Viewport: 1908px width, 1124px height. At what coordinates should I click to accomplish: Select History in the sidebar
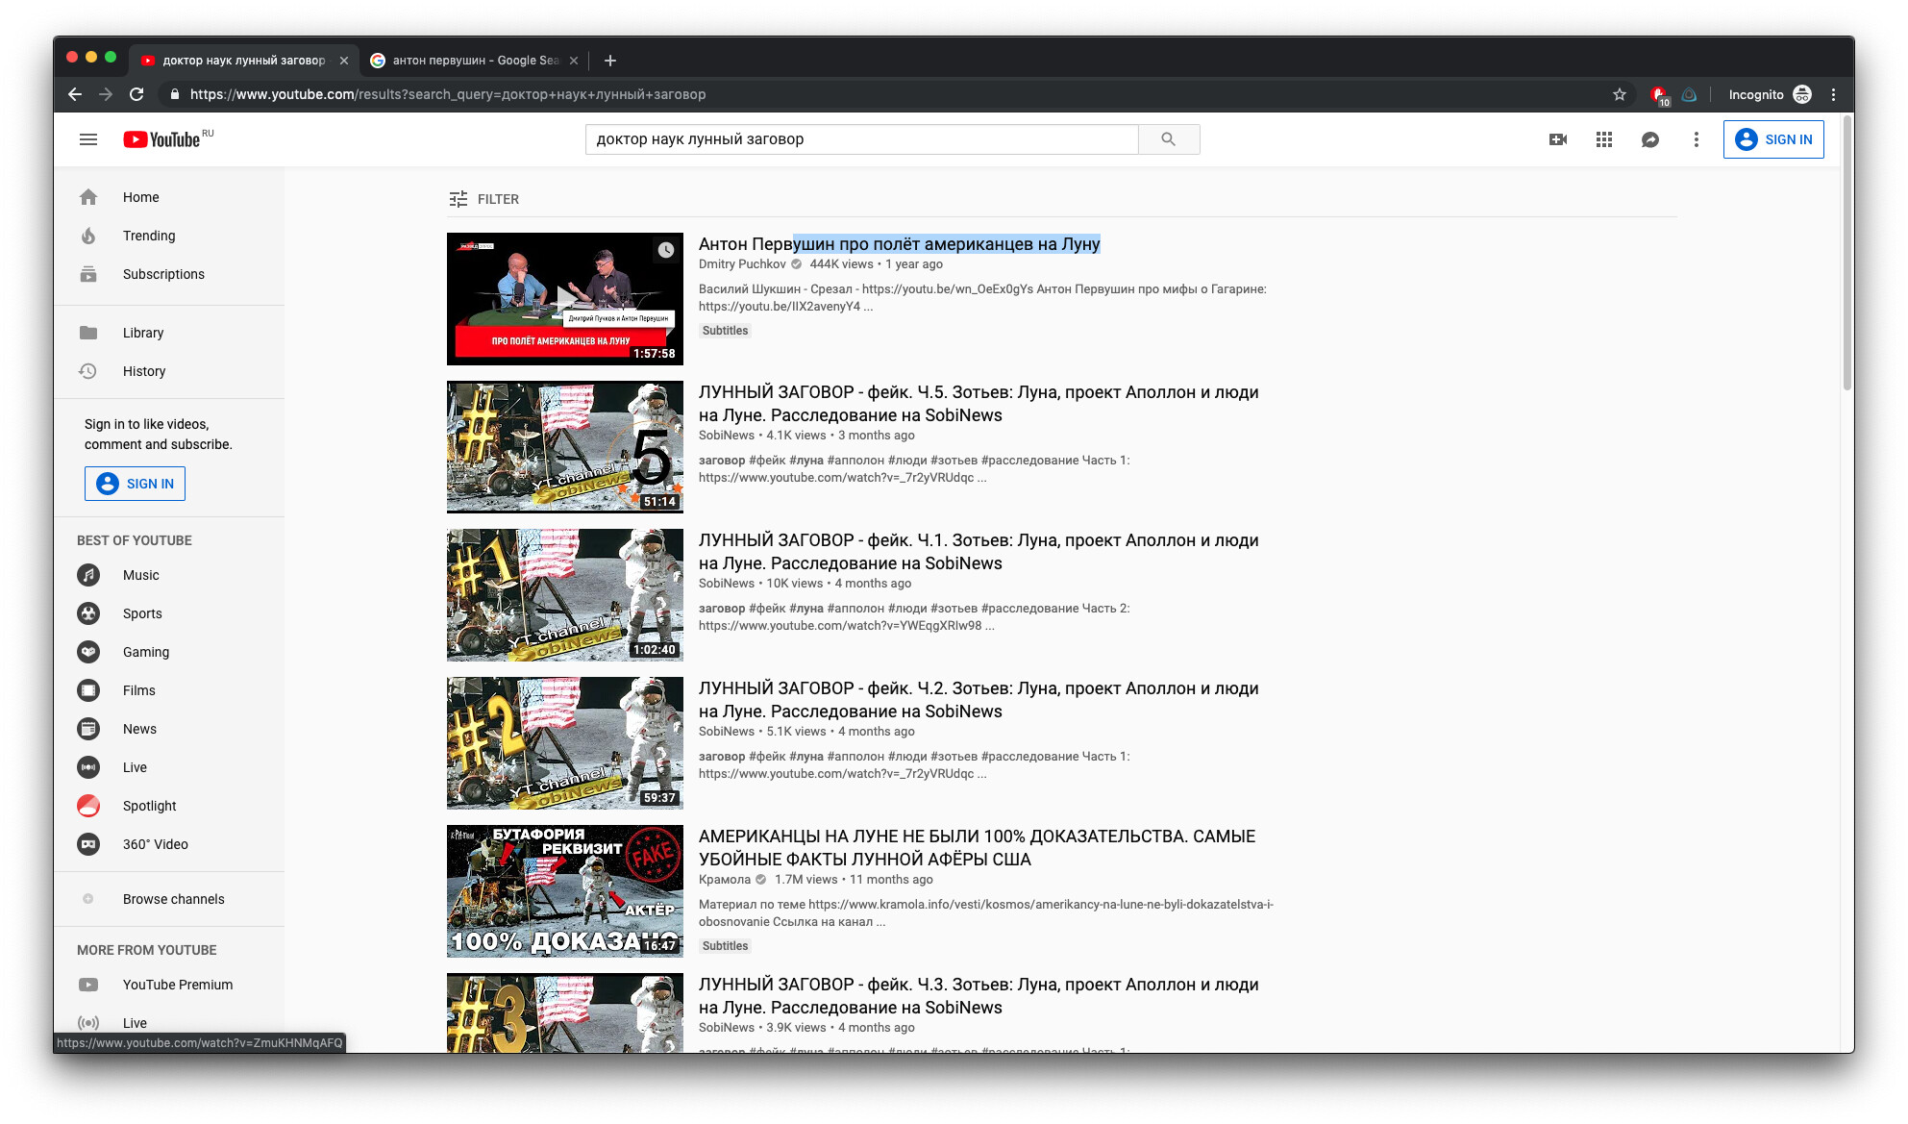(144, 371)
